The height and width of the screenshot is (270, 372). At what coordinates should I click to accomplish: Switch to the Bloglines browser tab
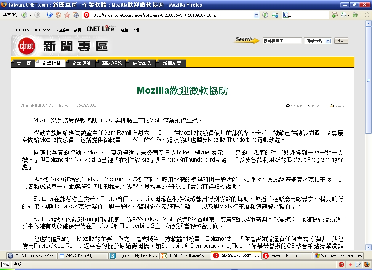[134, 255]
